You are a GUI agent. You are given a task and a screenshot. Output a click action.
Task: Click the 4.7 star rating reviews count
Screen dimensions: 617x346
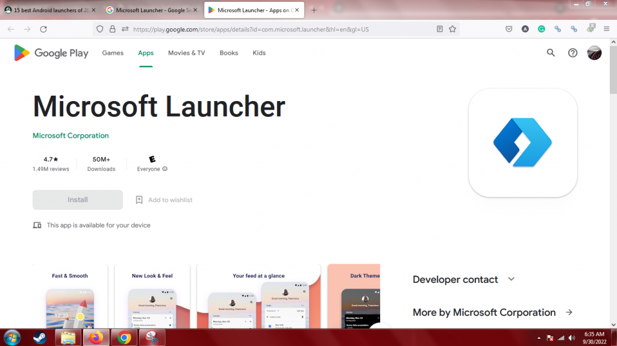tap(51, 164)
